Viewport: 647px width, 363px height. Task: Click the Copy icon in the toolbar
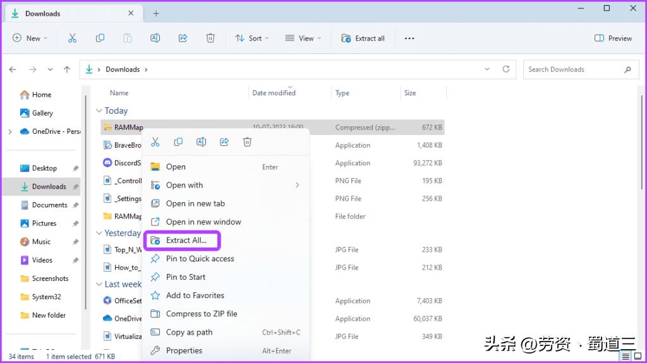point(100,39)
